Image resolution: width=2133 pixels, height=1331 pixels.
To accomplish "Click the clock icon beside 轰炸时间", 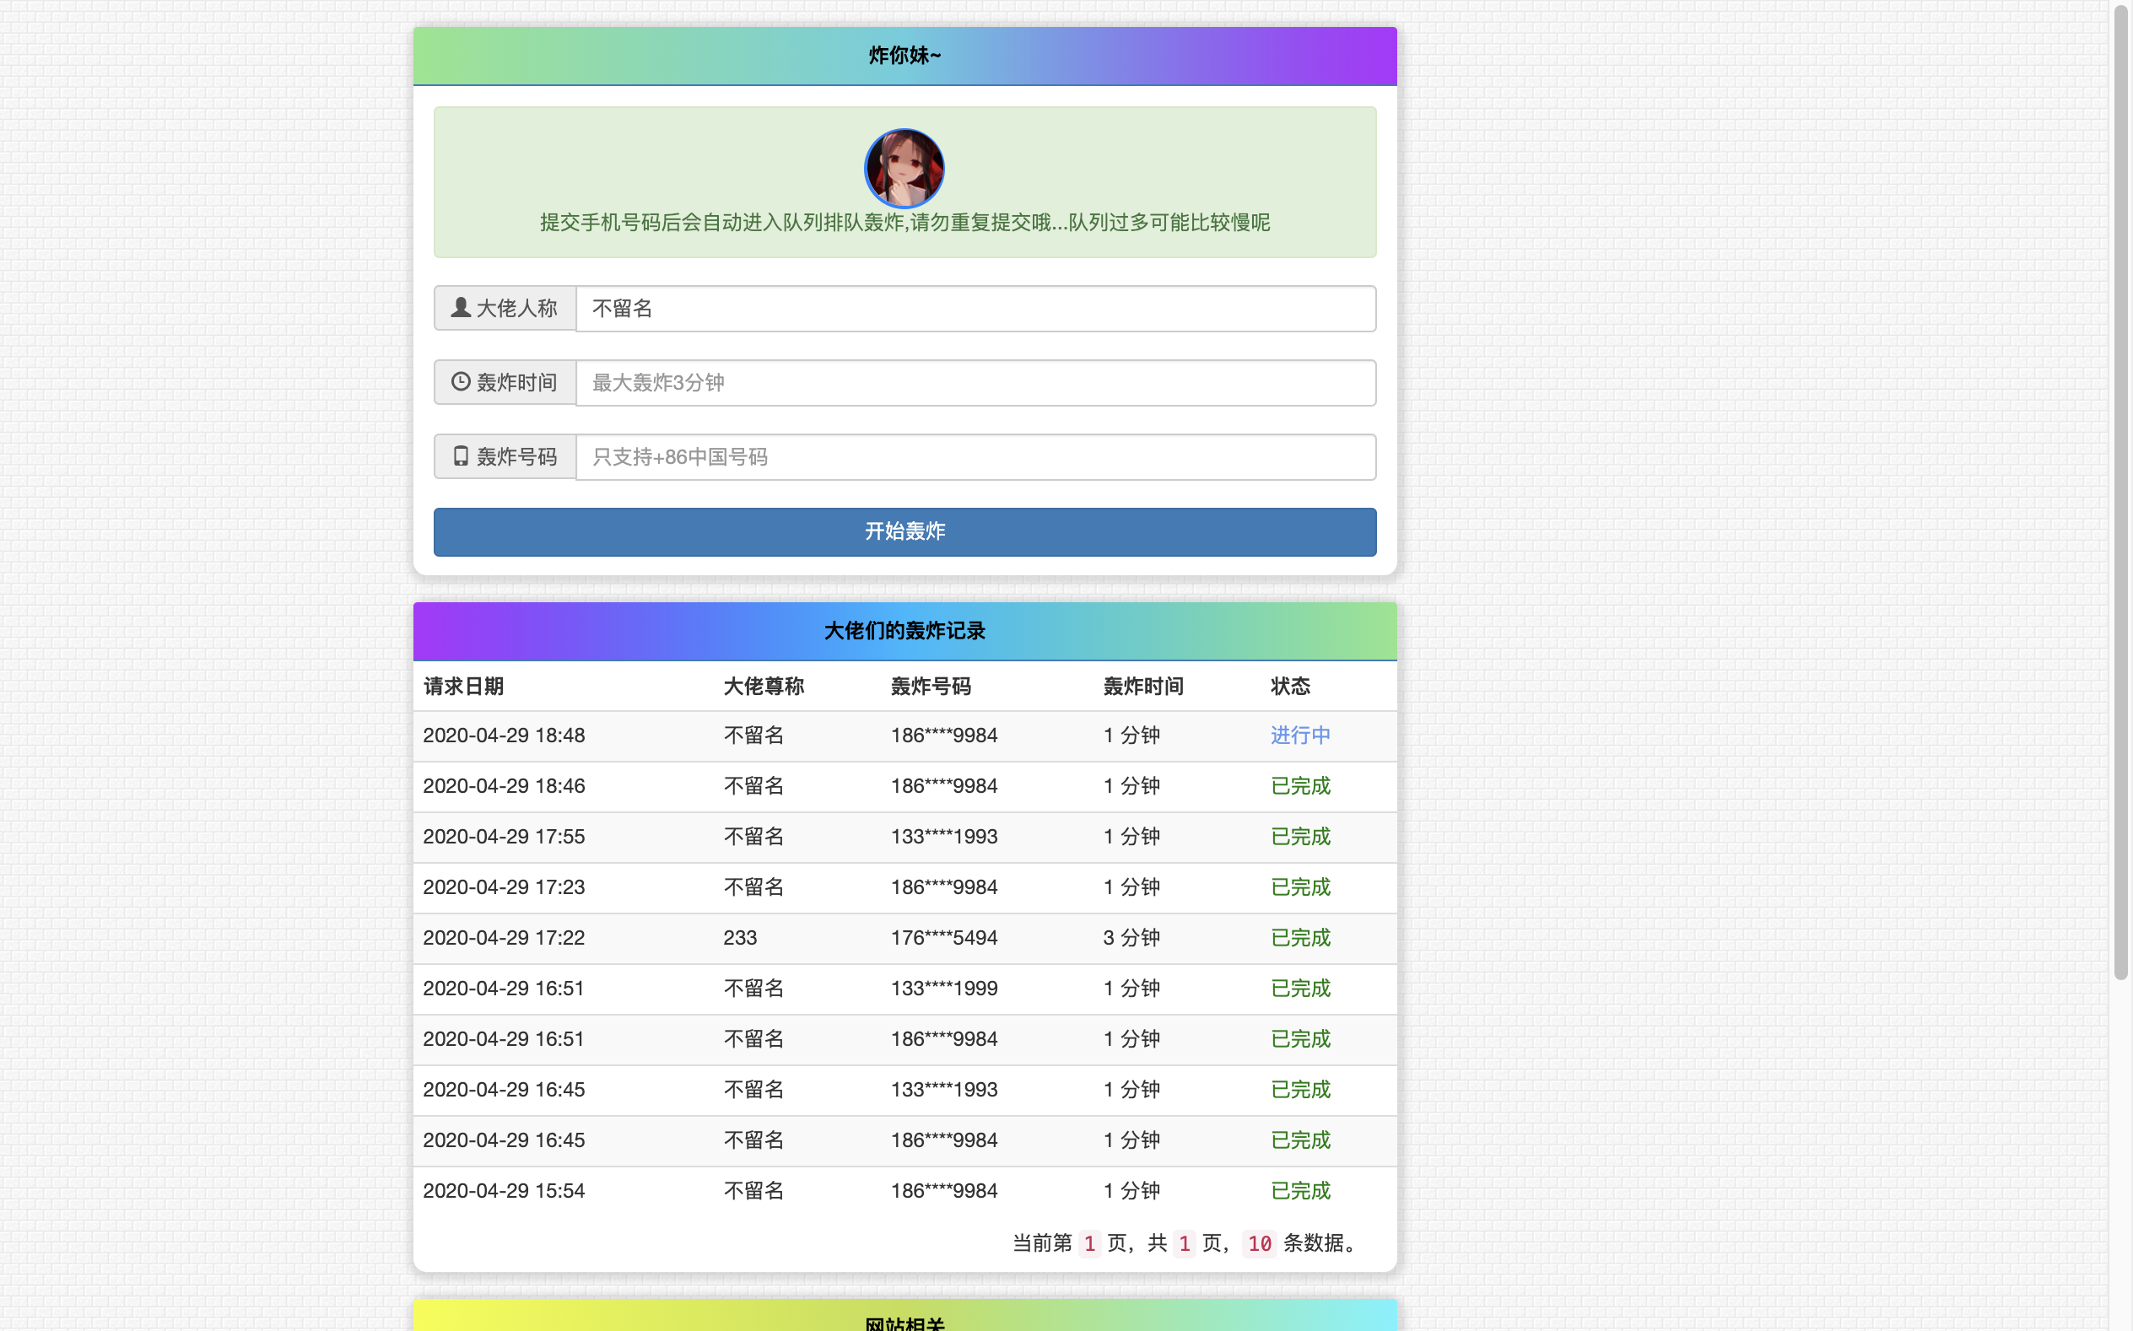I will click(460, 381).
